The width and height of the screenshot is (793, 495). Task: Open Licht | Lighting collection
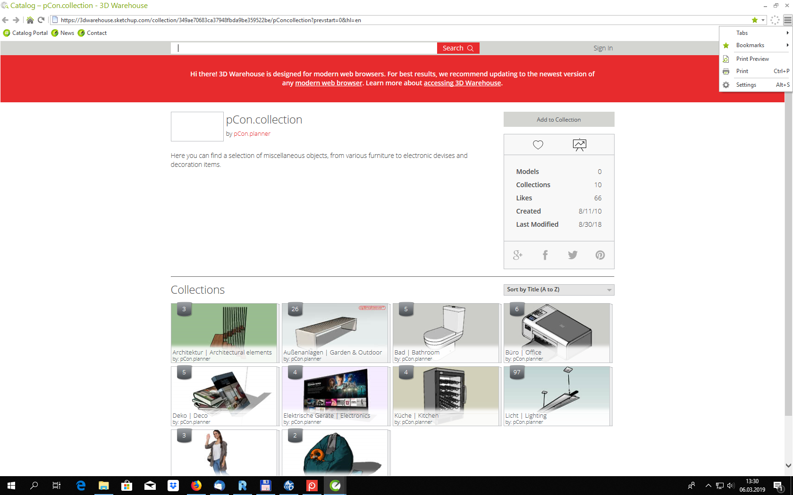tap(557, 396)
